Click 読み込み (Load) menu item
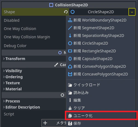Image resolution: width=138 pixels, height=127 pixels. pyautogui.click(x=101, y=93)
